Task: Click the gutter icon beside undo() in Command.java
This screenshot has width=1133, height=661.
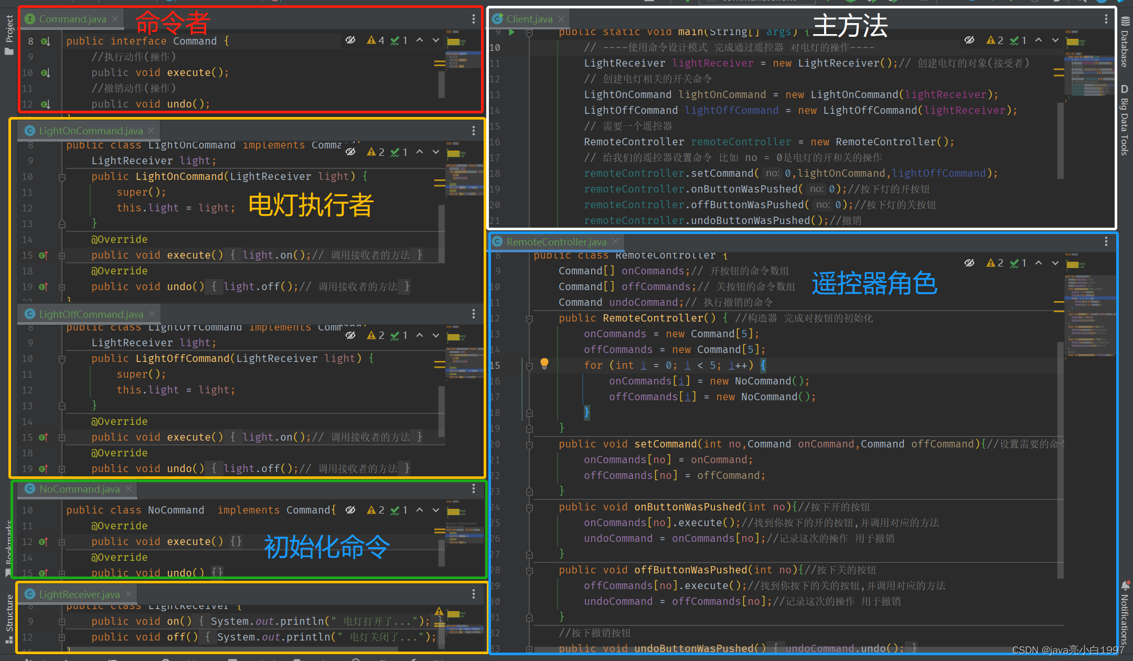Action: [x=46, y=104]
